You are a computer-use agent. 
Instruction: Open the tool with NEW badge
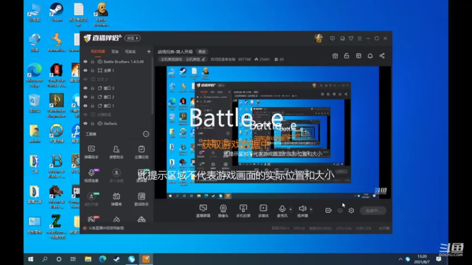click(91, 199)
